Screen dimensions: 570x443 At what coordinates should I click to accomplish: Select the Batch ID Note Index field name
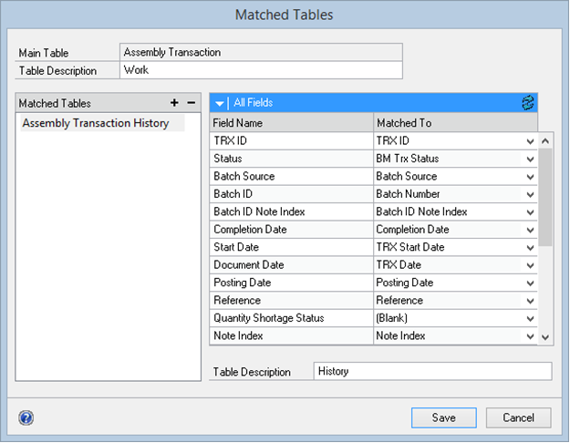click(x=291, y=211)
